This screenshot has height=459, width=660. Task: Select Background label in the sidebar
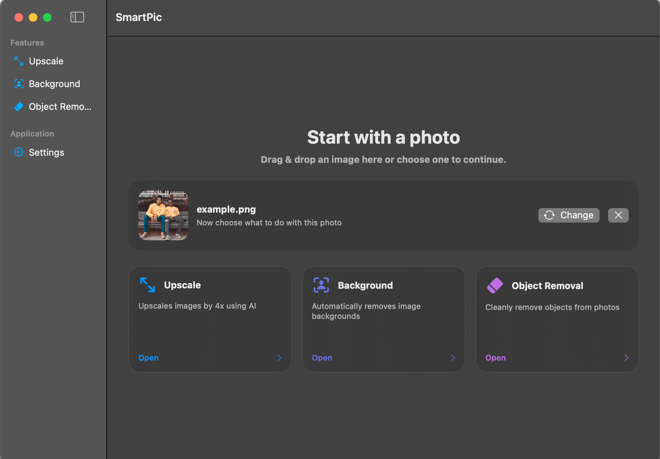[54, 84]
